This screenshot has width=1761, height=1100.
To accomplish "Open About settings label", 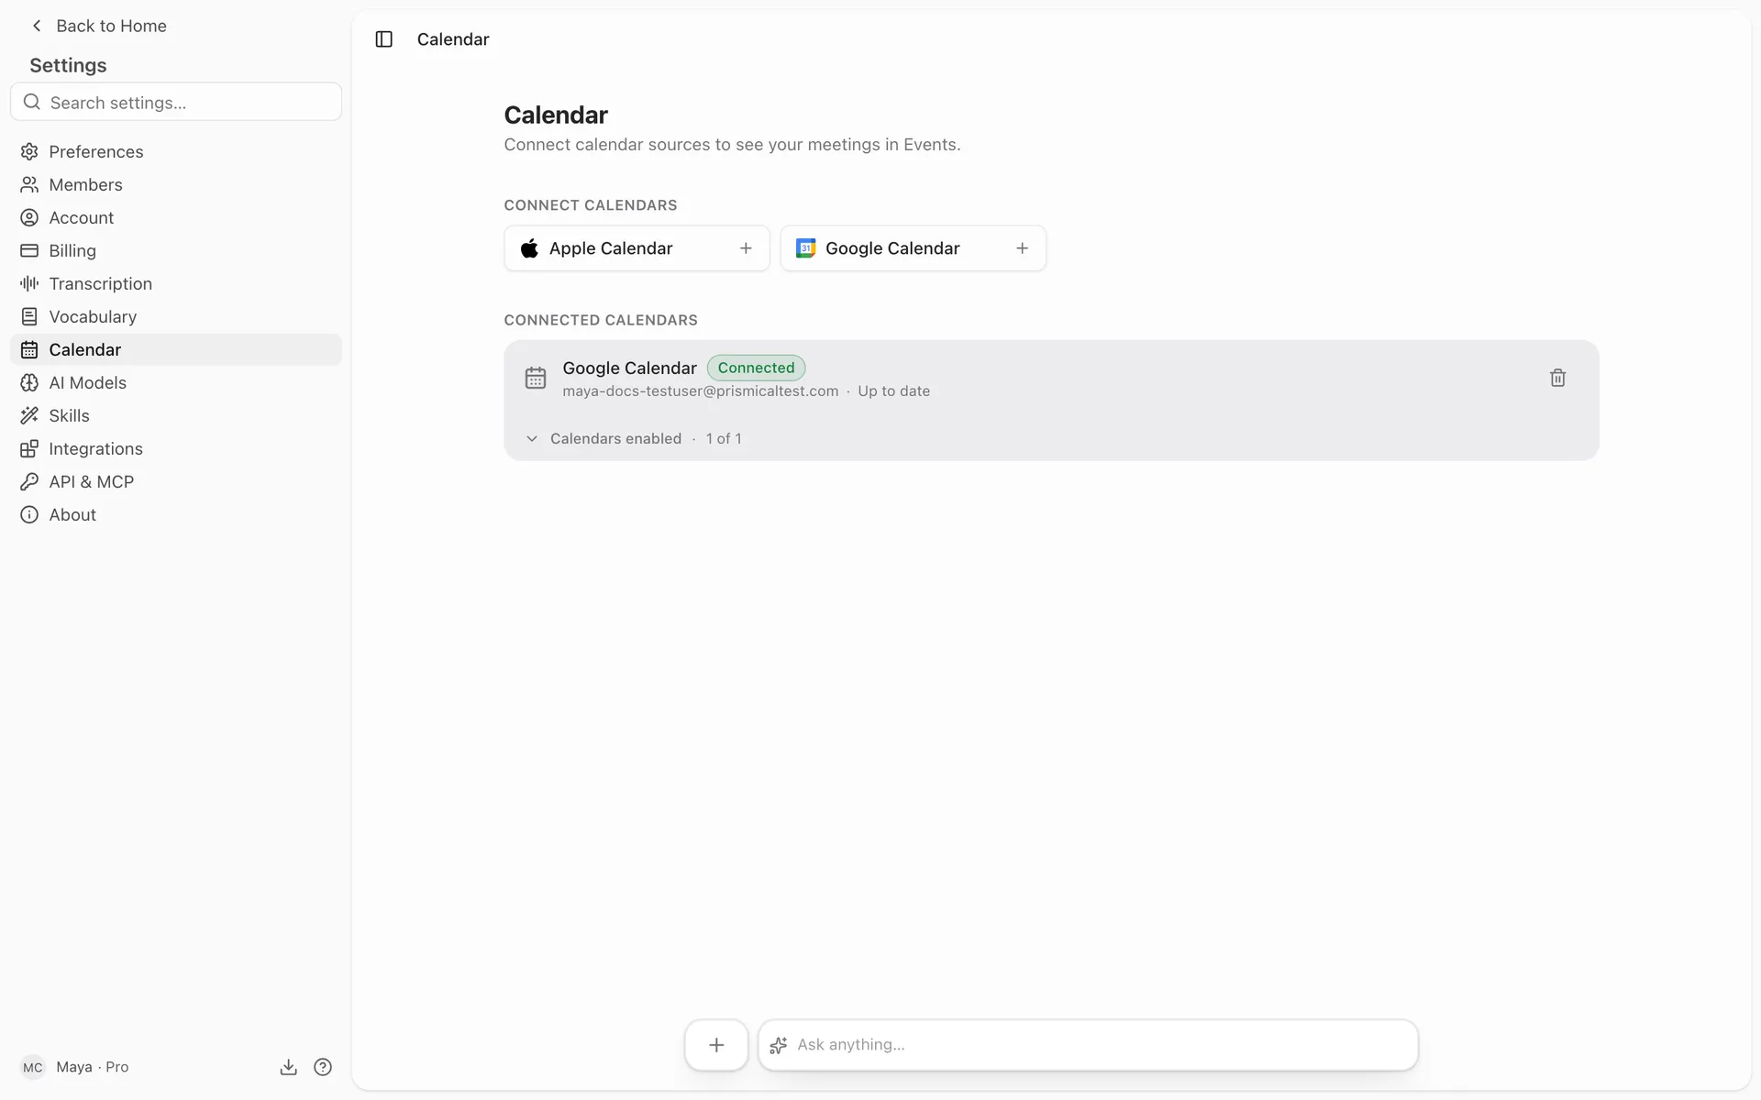I will [x=72, y=514].
